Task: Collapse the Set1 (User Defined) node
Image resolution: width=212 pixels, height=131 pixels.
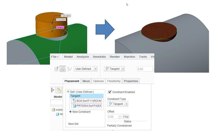Action: (68, 92)
